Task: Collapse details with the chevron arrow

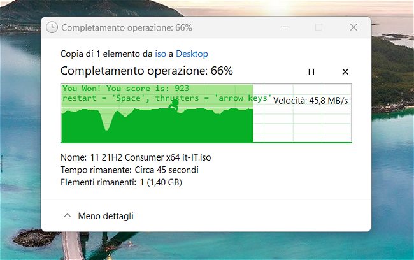Action: 68,215
